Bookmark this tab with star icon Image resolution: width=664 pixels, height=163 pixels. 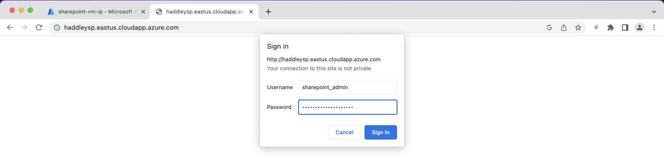coord(578,27)
